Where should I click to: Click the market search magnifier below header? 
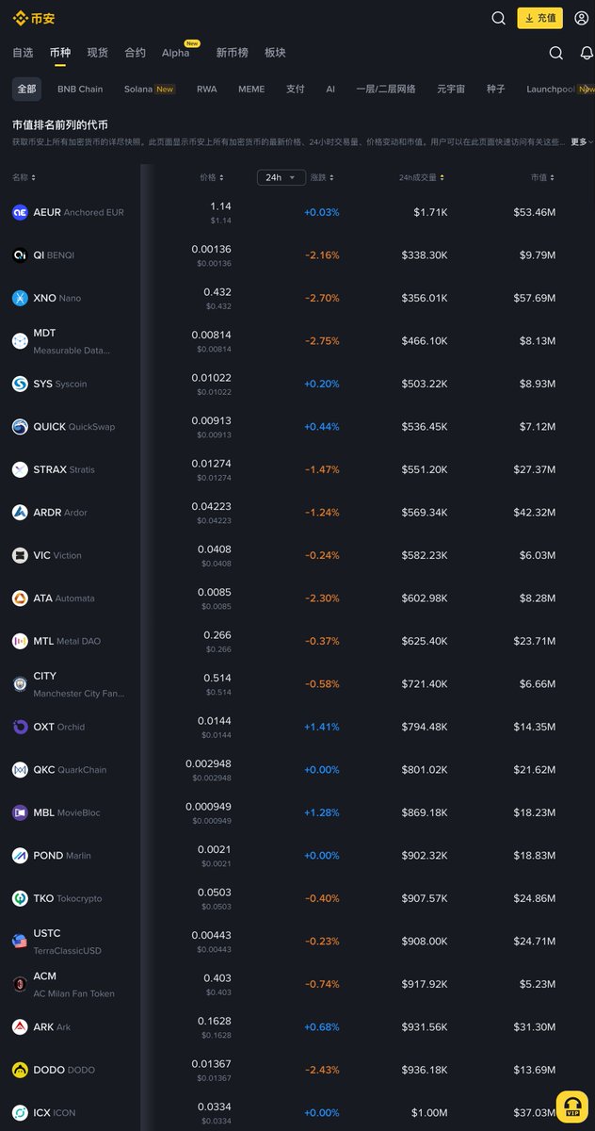click(x=555, y=53)
